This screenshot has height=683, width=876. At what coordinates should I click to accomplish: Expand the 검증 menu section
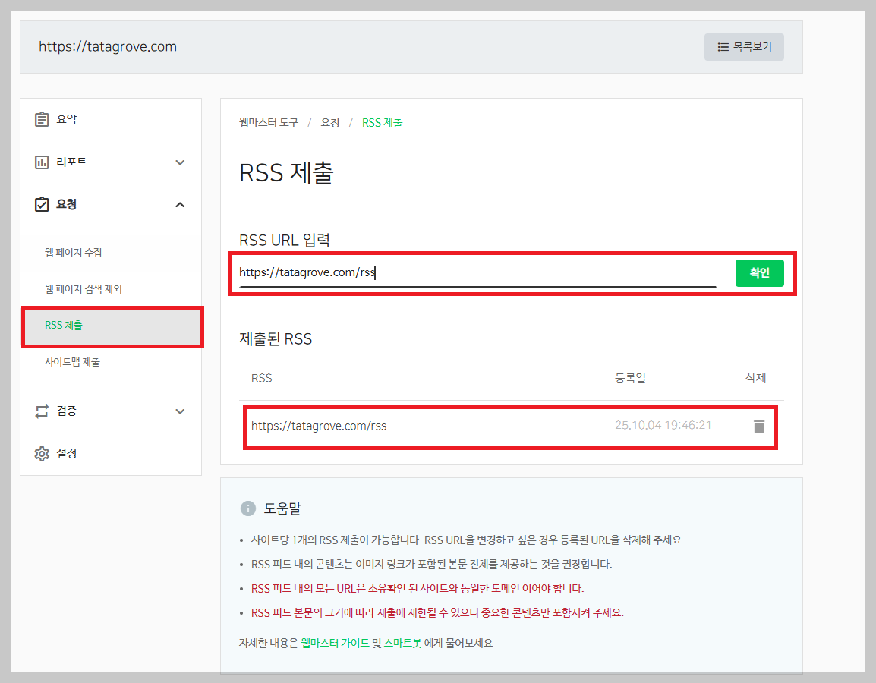180,411
